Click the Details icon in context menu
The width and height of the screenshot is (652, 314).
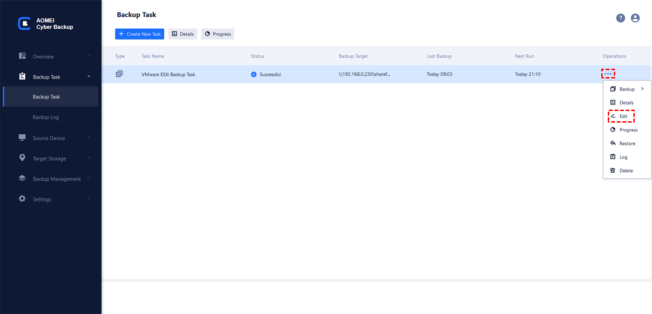[x=613, y=103]
